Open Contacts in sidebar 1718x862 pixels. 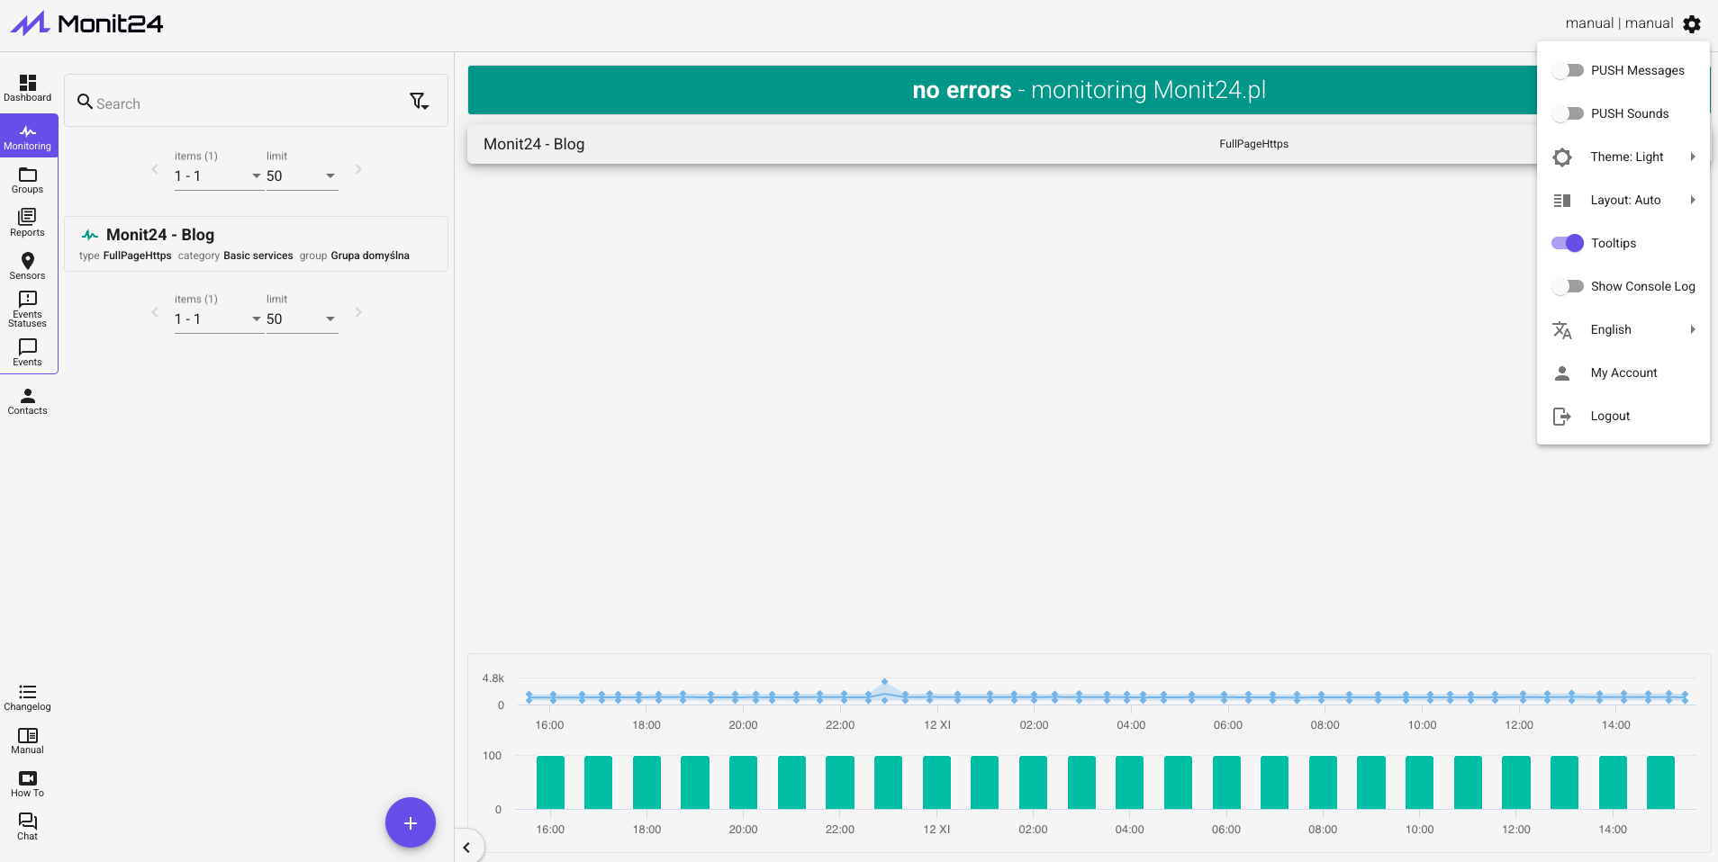28,401
